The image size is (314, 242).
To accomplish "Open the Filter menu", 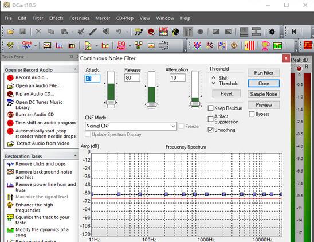I will 38,18.
